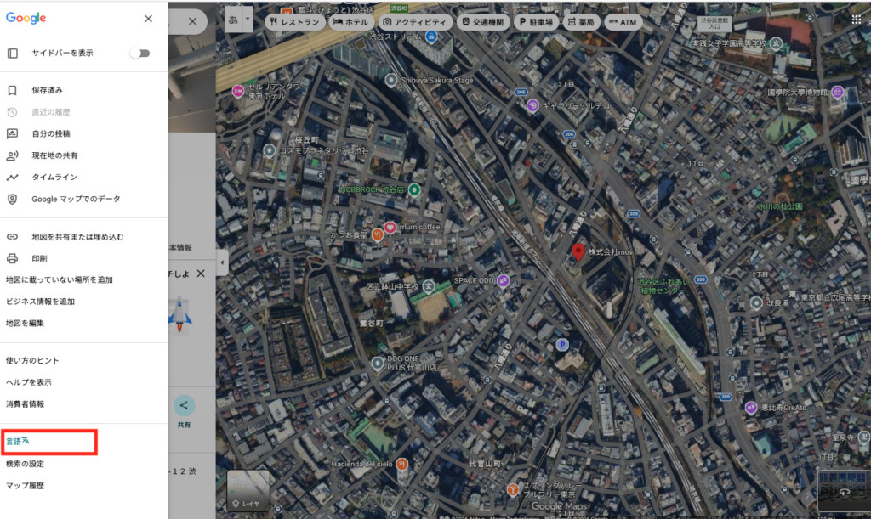Screen dimensions: 871x519
Task: Filter map by レストラン chip
Action: (295, 21)
